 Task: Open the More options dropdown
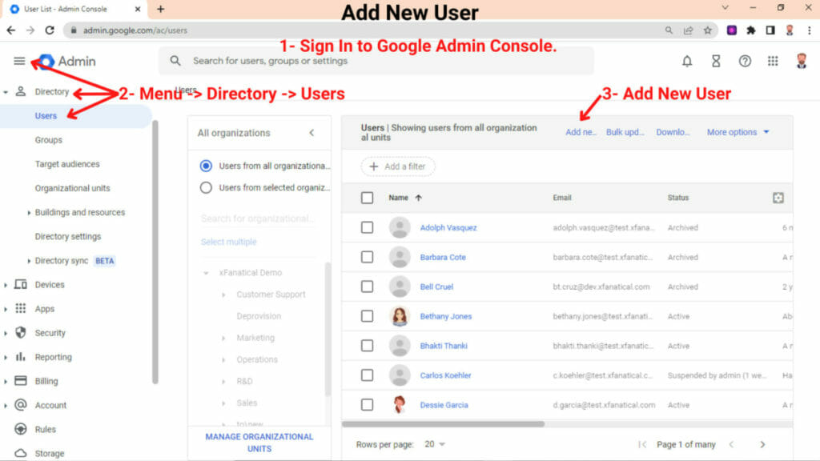[x=734, y=132]
